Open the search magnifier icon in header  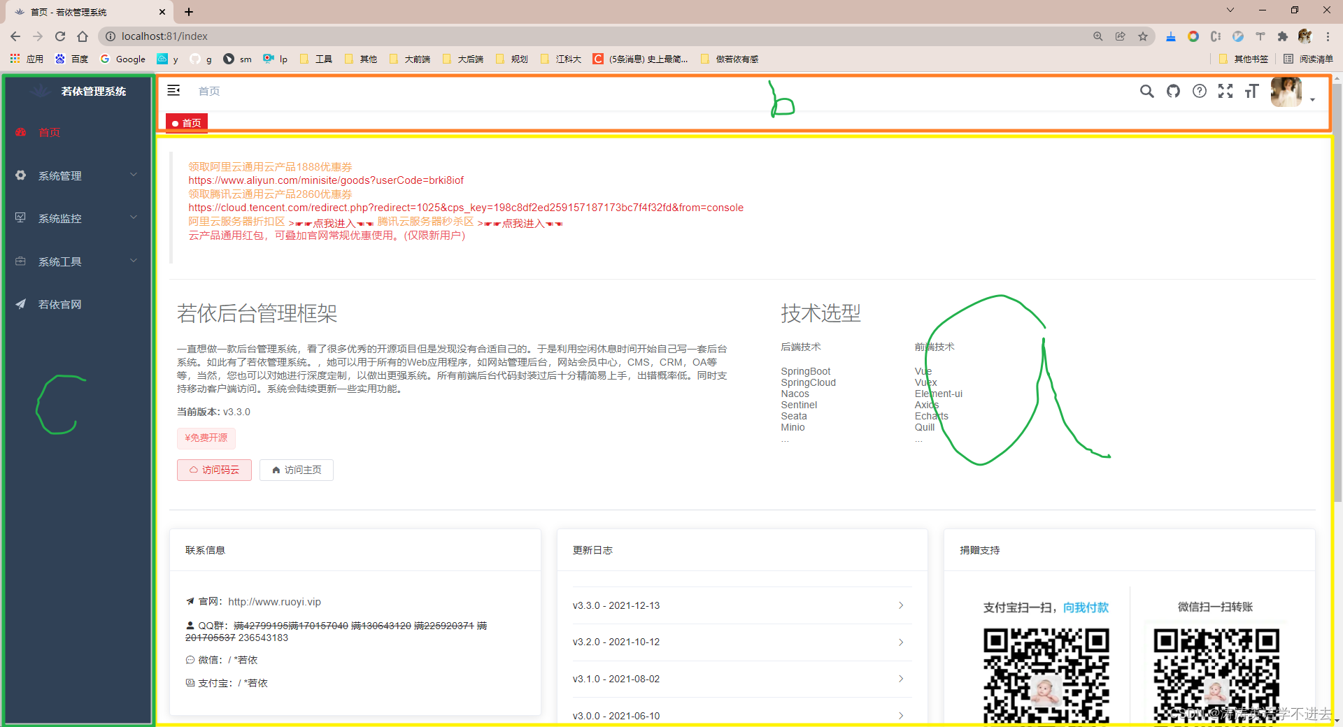tap(1146, 91)
